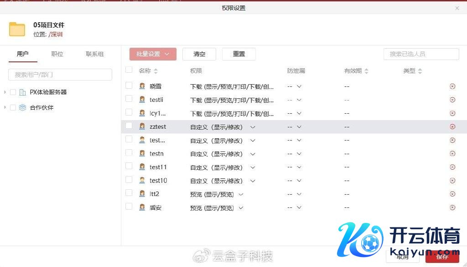This screenshot has width=467, height=267.
Task: Click the remove icon for zztest row
Action: click(x=452, y=127)
